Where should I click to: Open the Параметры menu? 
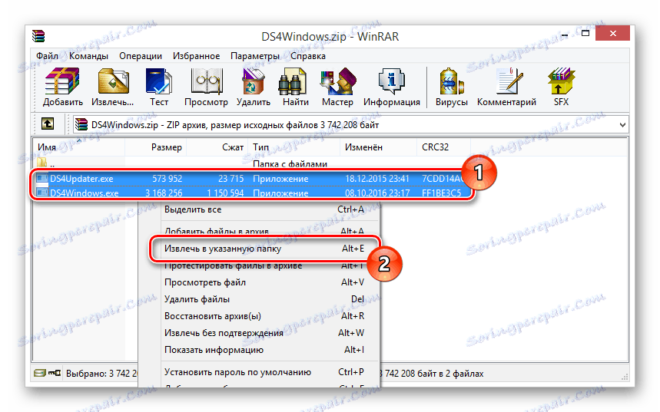tap(254, 56)
